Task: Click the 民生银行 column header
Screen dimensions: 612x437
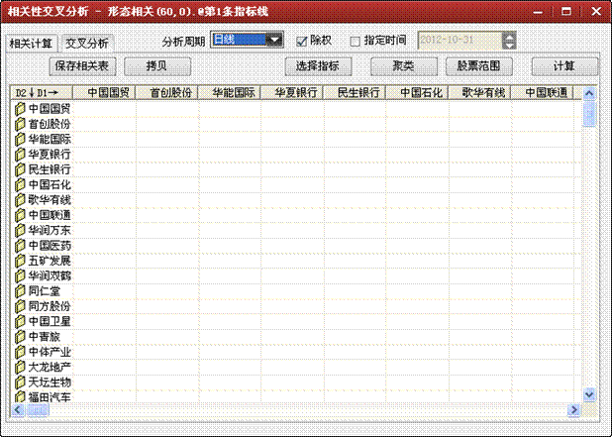Action: [355, 92]
